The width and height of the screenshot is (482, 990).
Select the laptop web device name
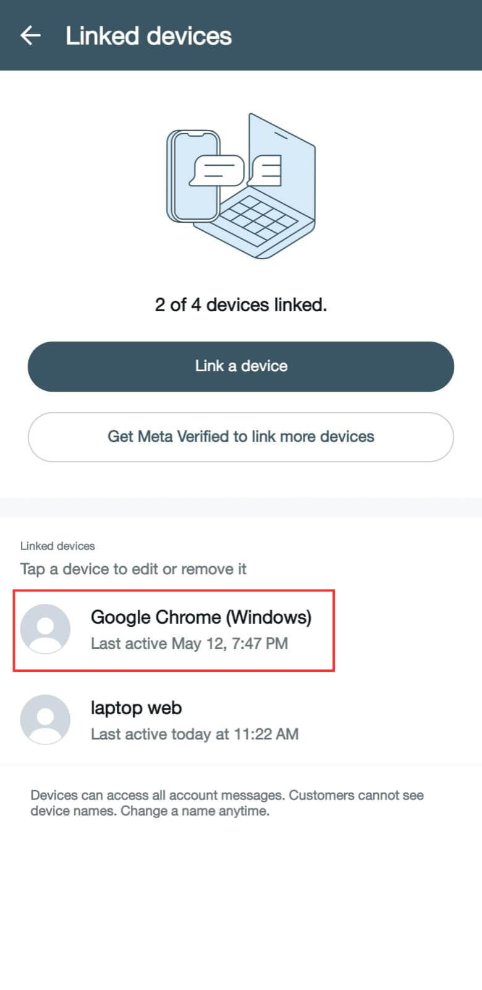coord(136,708)
